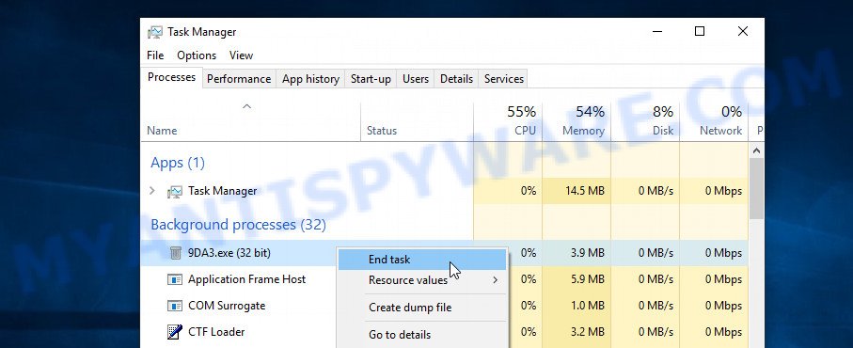The image size is (853, 348).
Task: Open Resource values submenu arrow
Action: (x=495, y=280)
